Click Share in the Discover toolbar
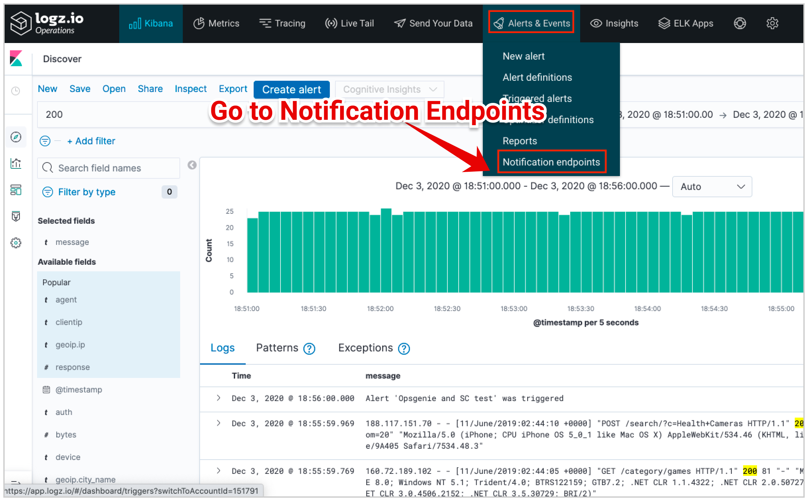This screenshot has width=808, height=501. [x=150, y=89]
